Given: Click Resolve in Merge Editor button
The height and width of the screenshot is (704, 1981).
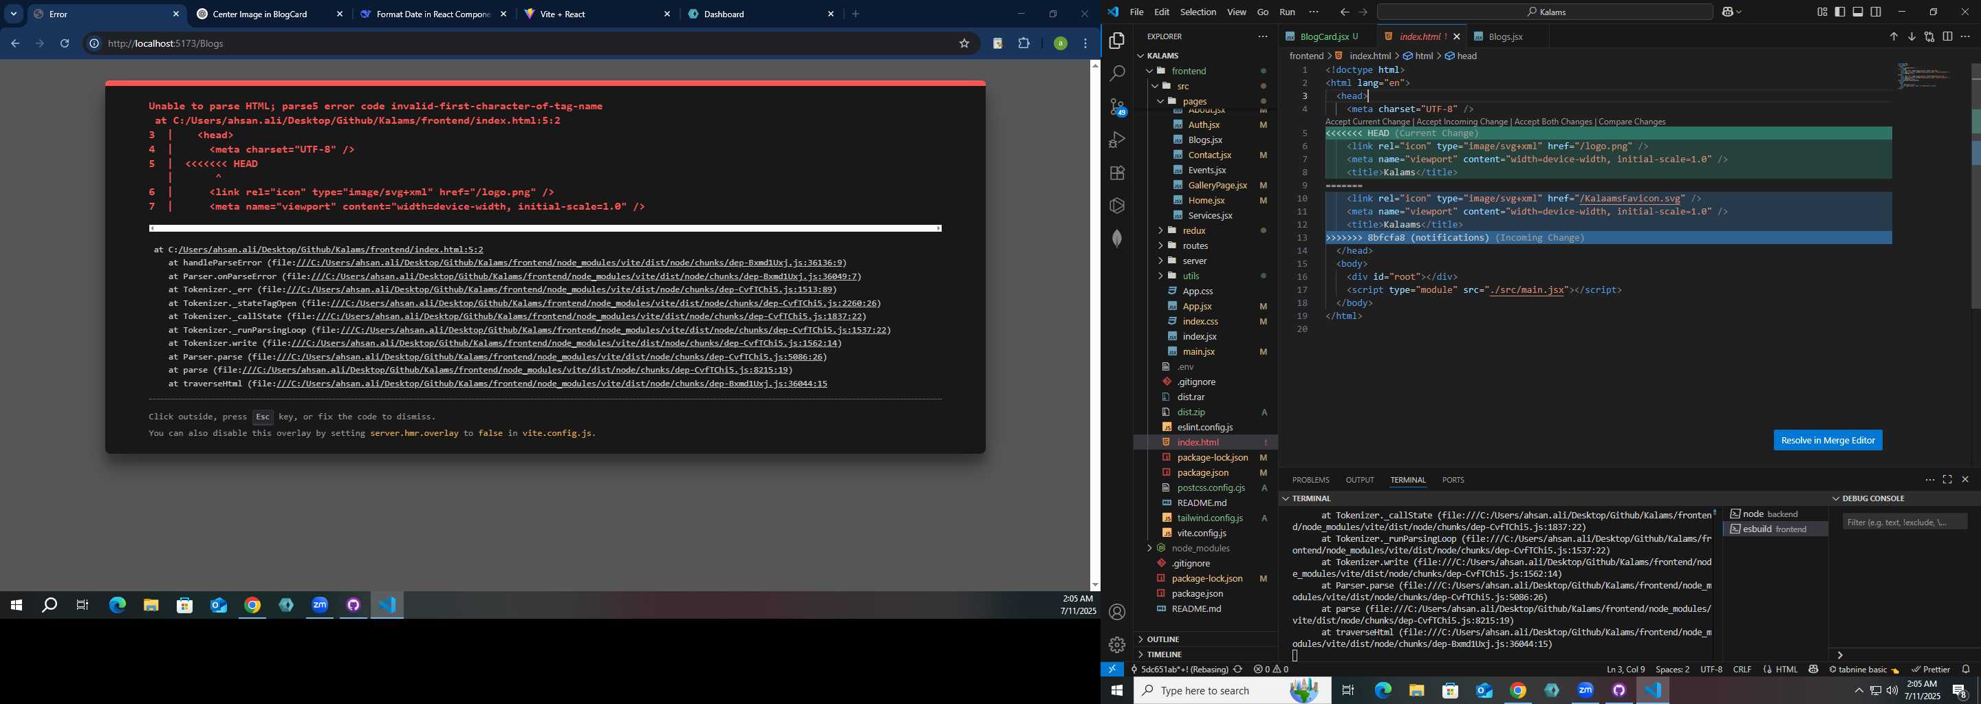Looking at the screenshot, I should [1827, 441].
